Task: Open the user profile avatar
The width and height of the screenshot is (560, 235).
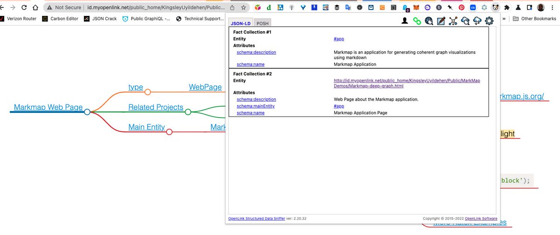Action: click(x=541, y=7)
